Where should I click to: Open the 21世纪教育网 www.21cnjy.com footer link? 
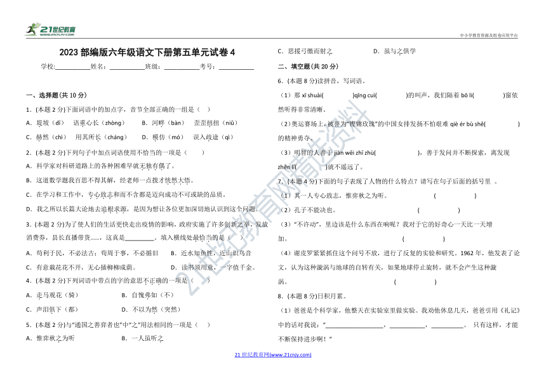click(273, 355)
